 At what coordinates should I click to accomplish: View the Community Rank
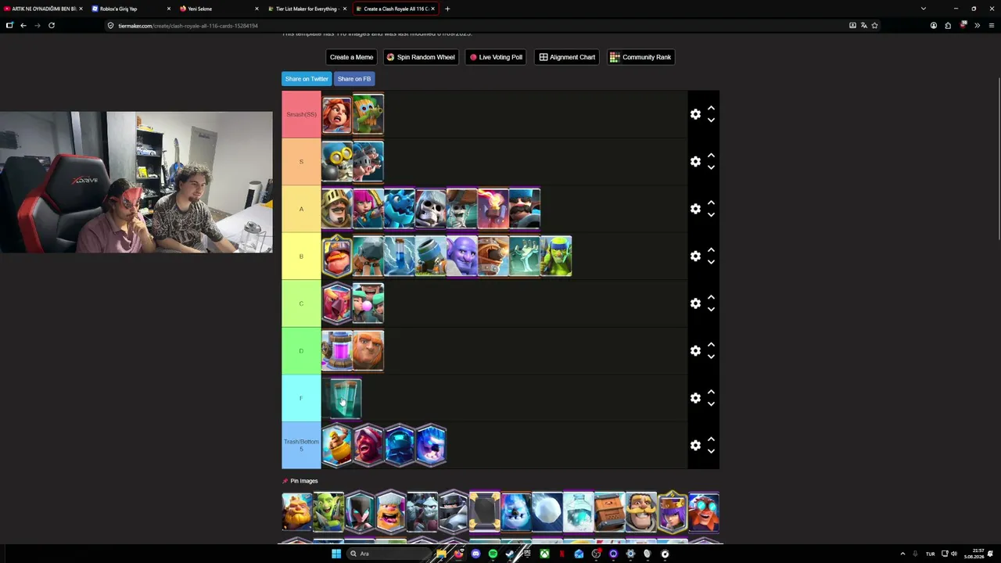pyautogui.click(x=640, y=57)
